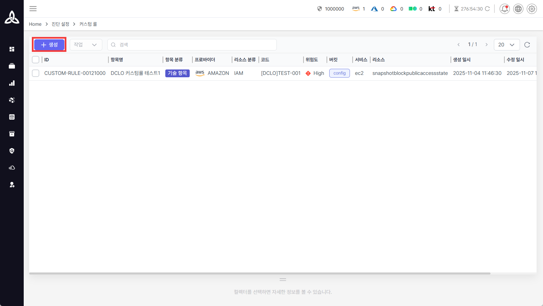Click the table refresh icon
This screenshot has width=543, height=306.
[527, 45]
